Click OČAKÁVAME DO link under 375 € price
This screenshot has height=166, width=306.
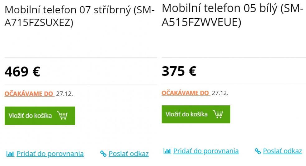pyautogui.click(x=186, y=93)
